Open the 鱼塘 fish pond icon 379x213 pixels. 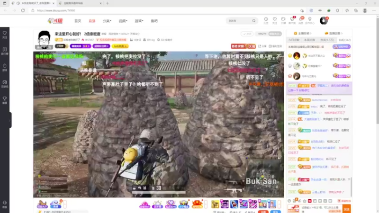click(55, 204)
